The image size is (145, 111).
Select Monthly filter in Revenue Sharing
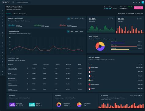pyautogui.click(x=81, y=31)
